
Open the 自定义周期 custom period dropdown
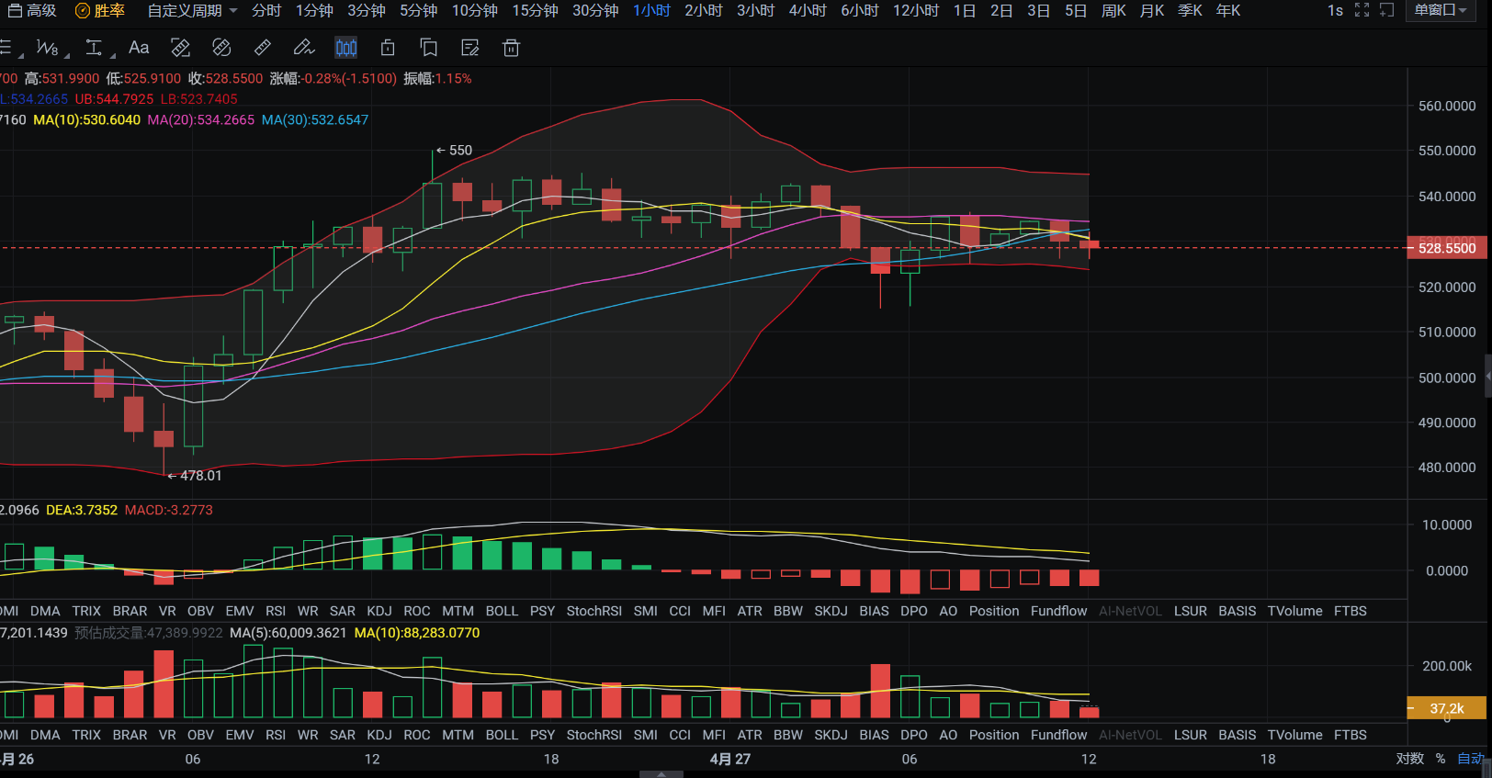pos(192,10)
